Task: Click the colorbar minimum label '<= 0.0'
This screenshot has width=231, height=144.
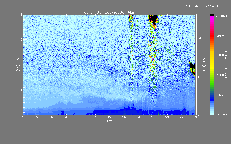Action: tap(222, 115)
